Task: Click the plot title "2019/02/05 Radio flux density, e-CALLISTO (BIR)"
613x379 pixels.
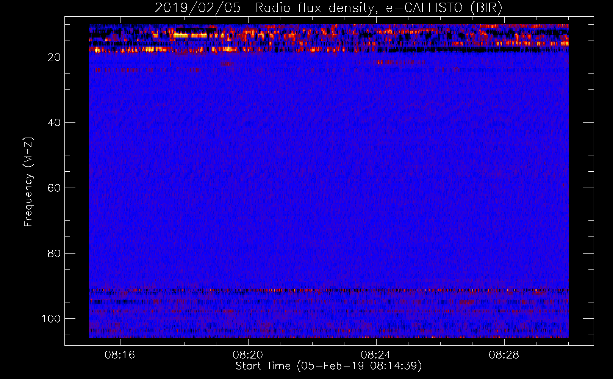Action: point(328,8)
